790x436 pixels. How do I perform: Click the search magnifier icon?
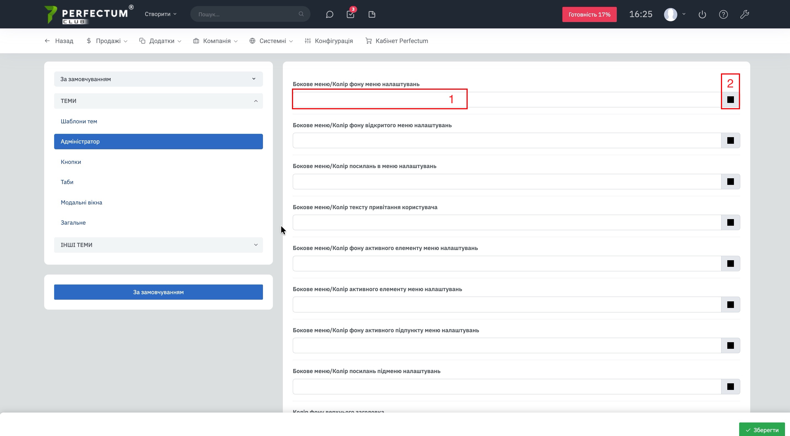(301, 14)
